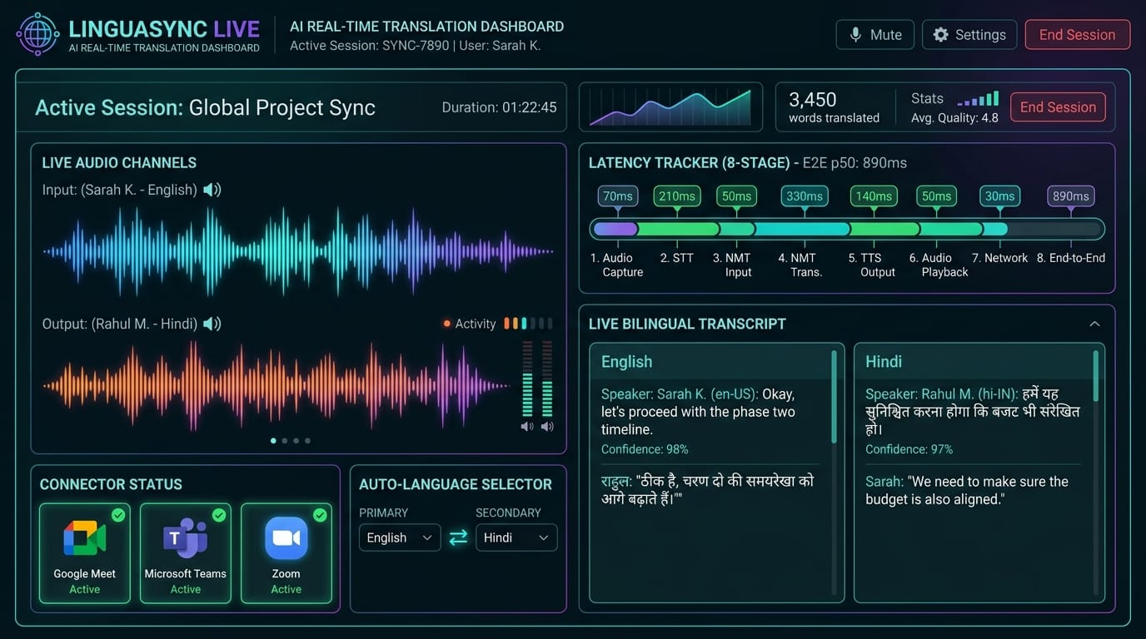The height and width of the screenshot is (639, 1146).
Task: Toggle Zoom green check mark
Action: (320, 515)
